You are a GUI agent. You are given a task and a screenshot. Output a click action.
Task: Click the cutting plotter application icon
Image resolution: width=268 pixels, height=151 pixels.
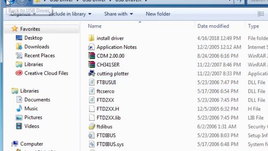pyautogui.click(x=92, y=73)
